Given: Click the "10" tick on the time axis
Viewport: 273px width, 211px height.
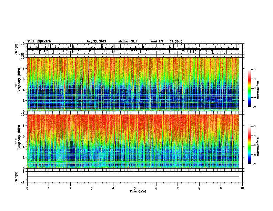Looking at the screenshot, I should 242,188.
